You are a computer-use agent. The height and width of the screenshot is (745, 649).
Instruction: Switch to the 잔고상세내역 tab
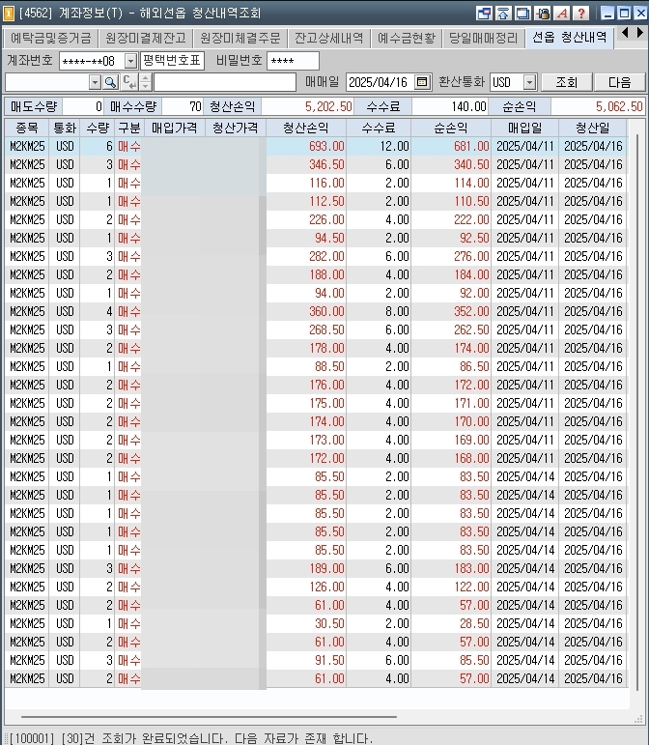328,38
